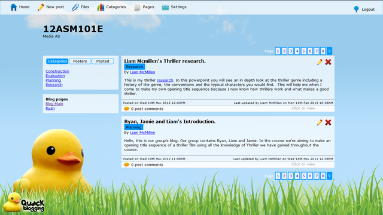Open the Catagories menu item
The width and height of the screenshot is (383, 215).
tap(115, 7)
